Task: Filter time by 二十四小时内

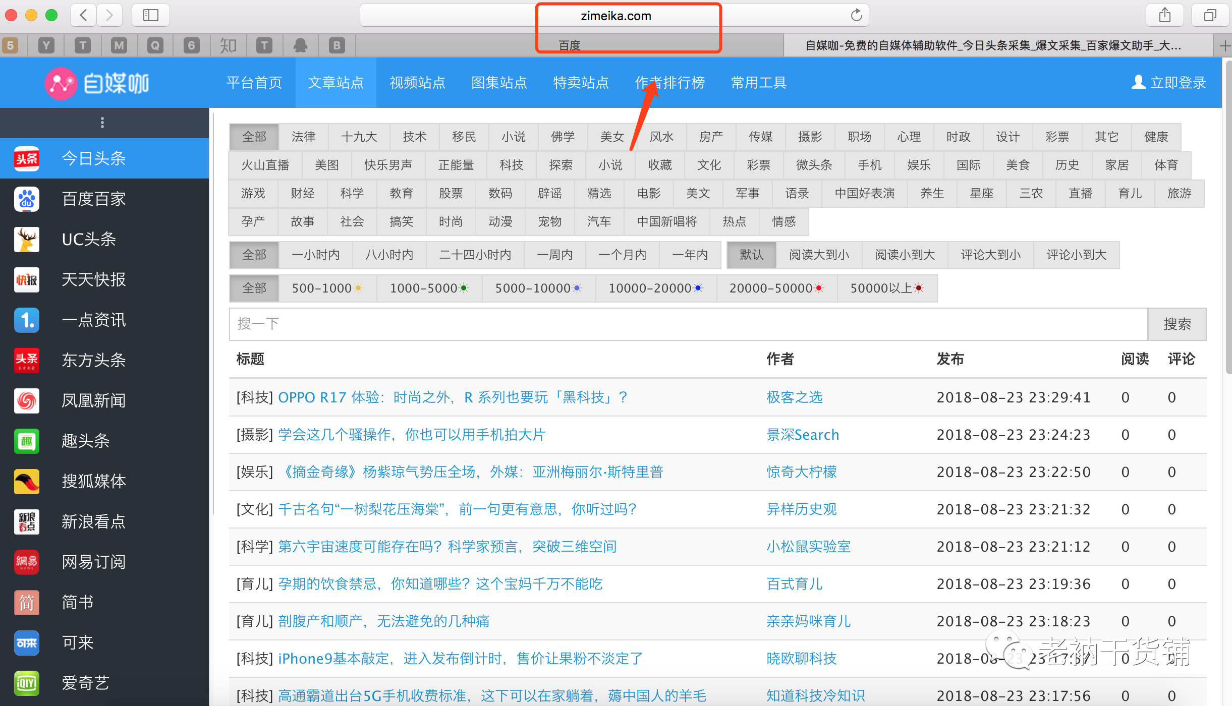Action: (x=475, y=255)
